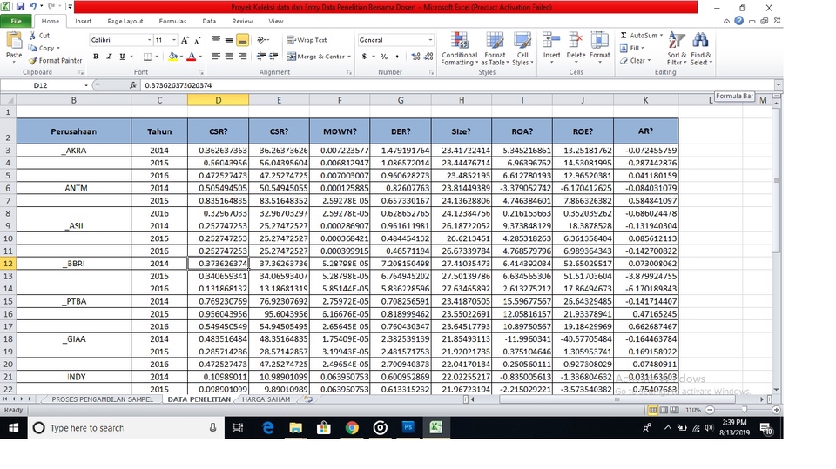The width and height of the screenshot is (836, 469).
Task: Open the Format cells menu
Action: click(599, 47)
